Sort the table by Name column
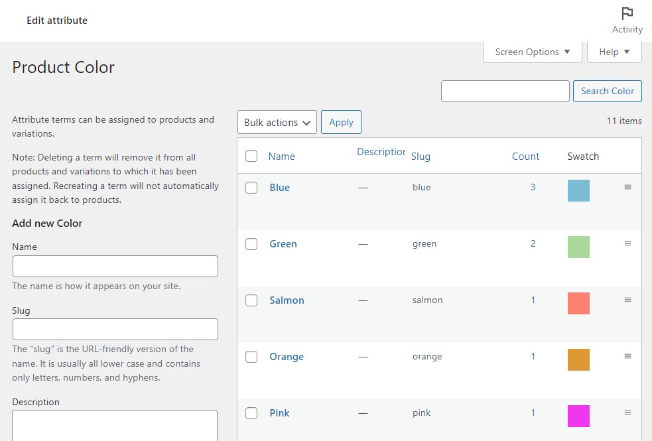652x441 pixels. 281,157
